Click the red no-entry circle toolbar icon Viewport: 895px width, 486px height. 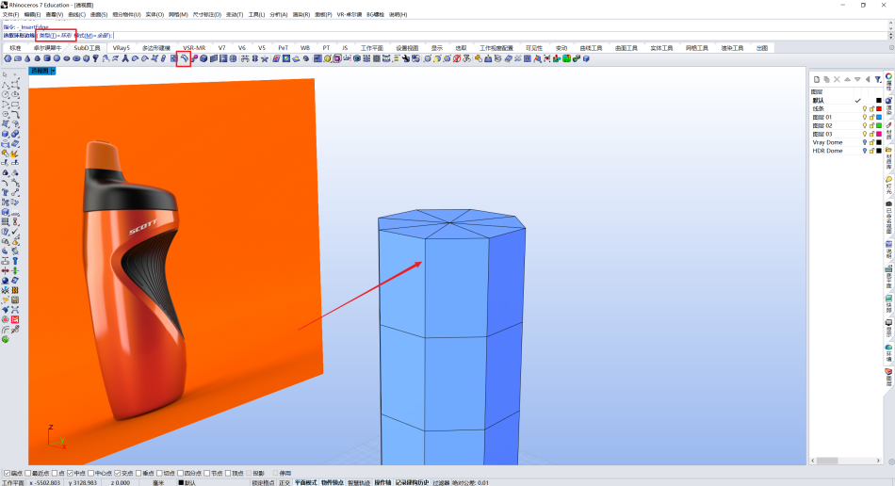coord(457,58)
